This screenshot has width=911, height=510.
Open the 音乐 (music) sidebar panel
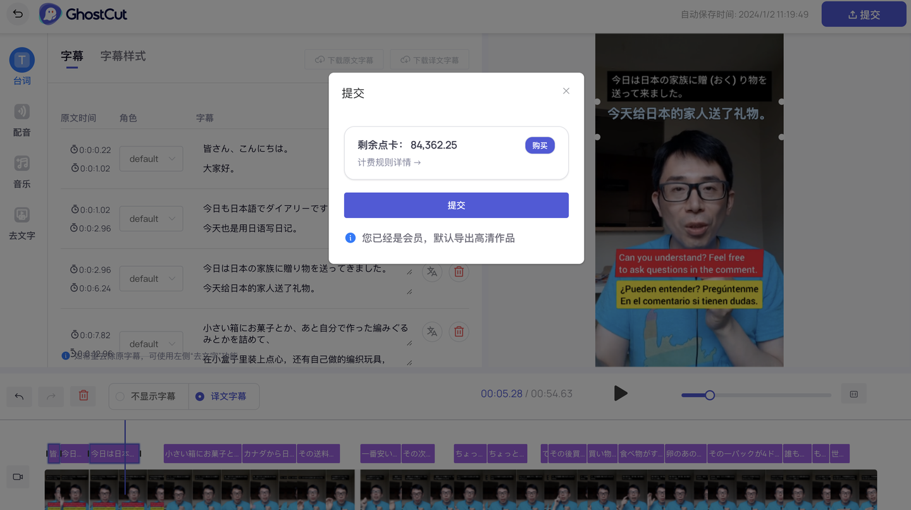(x=22, y=172)
